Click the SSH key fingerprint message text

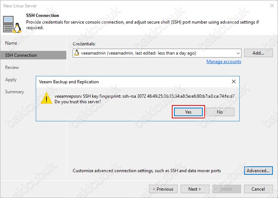[145, 96]
